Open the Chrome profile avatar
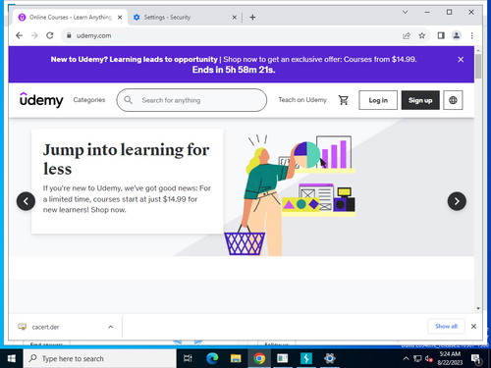This screenshot has height=368, width=491. pyautogui.click(x=457, y=35)
